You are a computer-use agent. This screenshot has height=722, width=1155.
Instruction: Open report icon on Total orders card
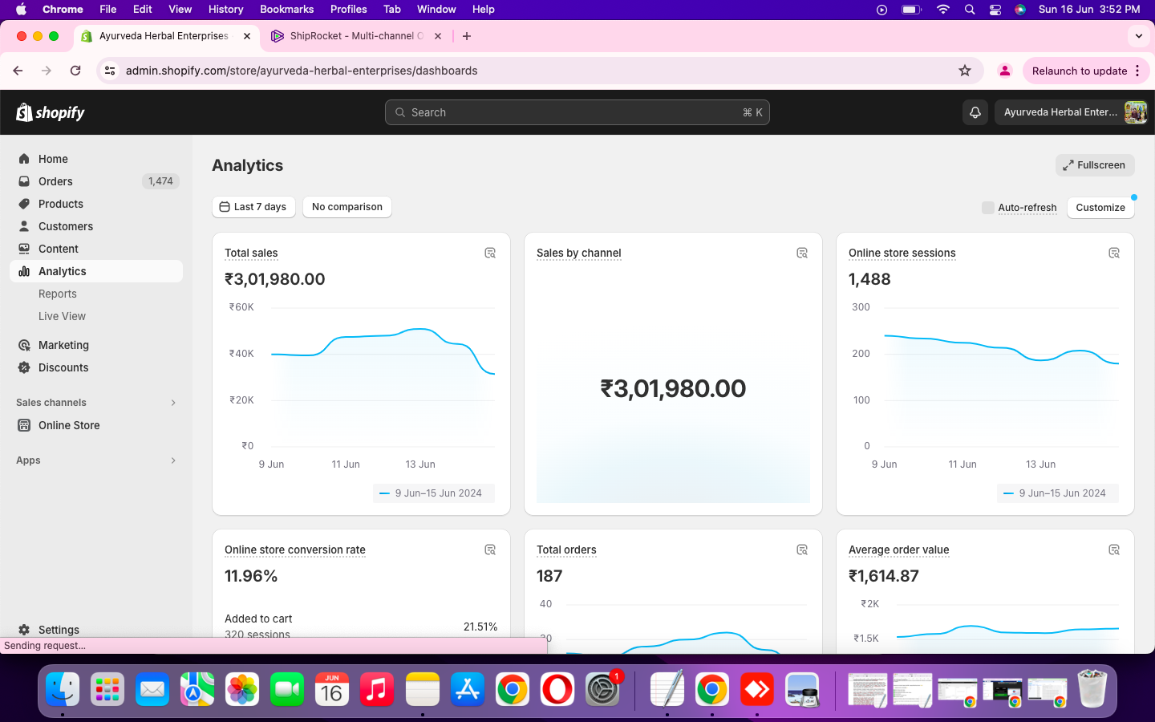point(802,550)
